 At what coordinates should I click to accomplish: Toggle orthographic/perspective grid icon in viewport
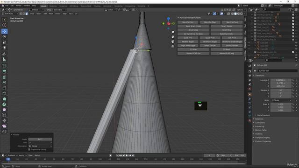pos(172,46)
